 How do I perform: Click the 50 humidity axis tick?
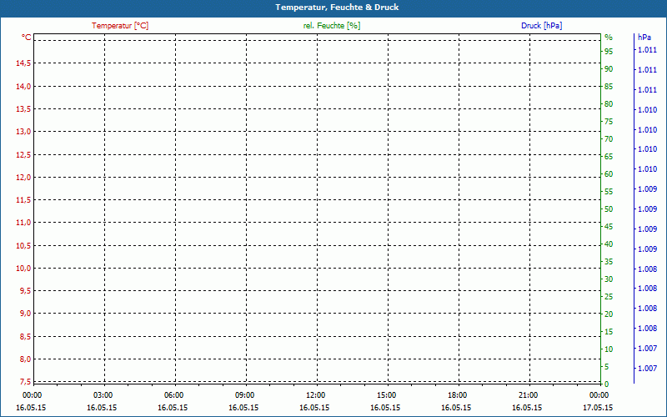point(609,209)
